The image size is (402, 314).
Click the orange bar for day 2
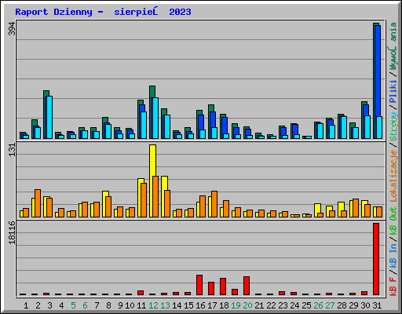[38, 203]
